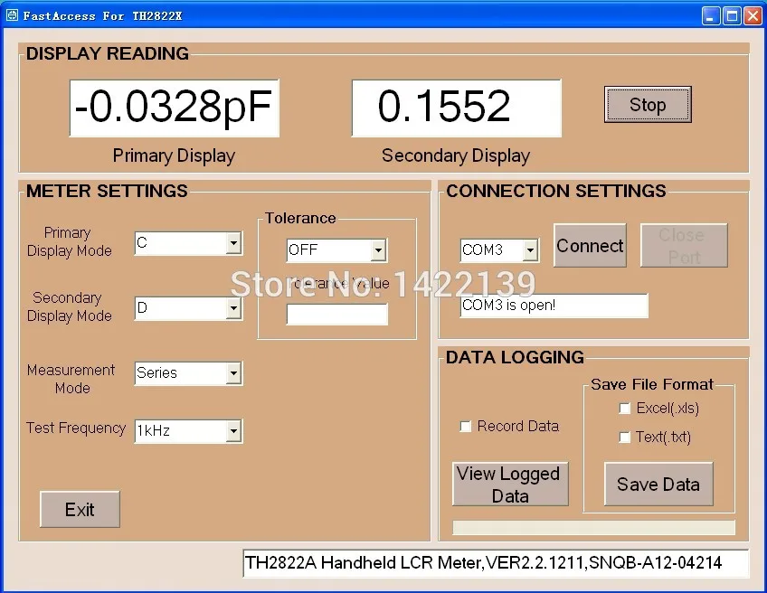
Task: Click the Close Port button
Action: coord(684,245)
